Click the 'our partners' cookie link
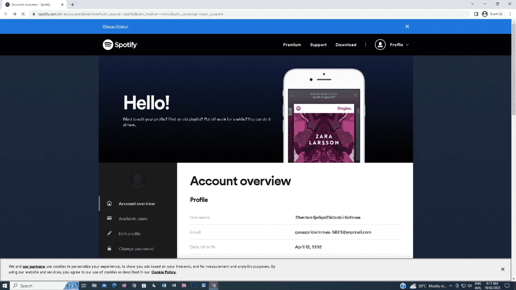This screenshot has height=290, width=516. tap(33, 267)
